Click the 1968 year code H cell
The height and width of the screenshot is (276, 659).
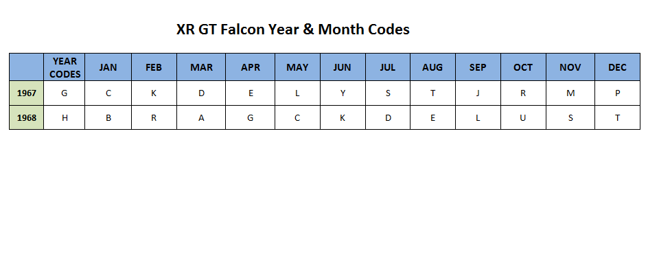[x=65, y=117]
